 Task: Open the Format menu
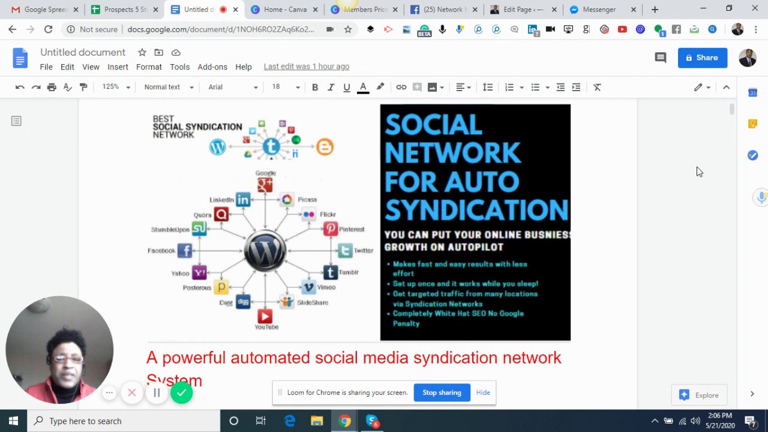[149, 67]
